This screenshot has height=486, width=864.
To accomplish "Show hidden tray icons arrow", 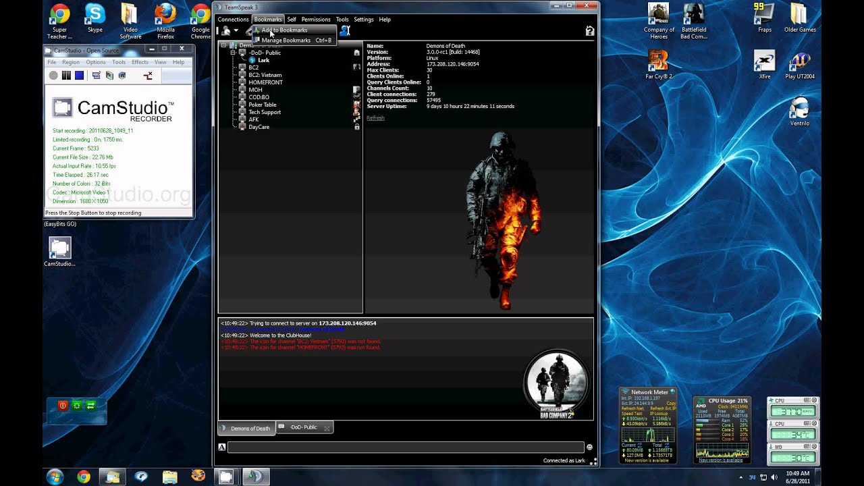I will pyautogui.click(x=740, y=477).
